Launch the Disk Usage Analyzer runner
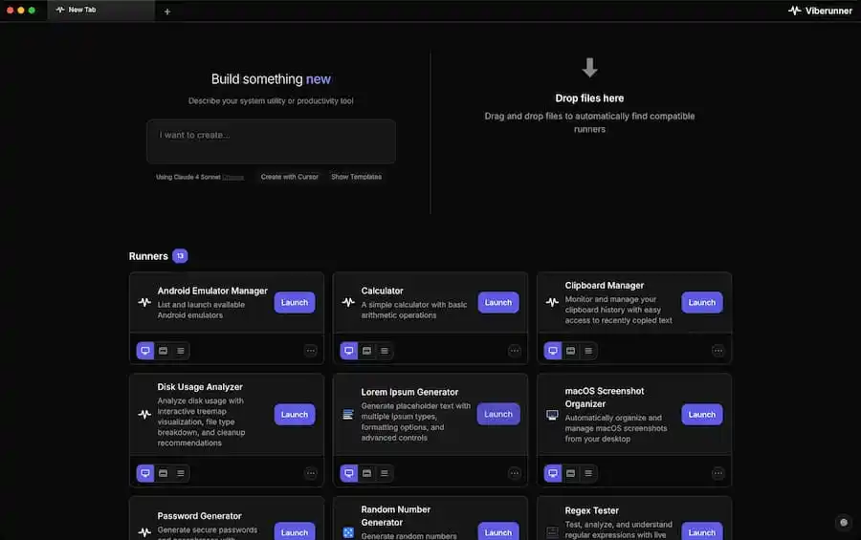Screen dimensions: 861x540 [295, 415]
